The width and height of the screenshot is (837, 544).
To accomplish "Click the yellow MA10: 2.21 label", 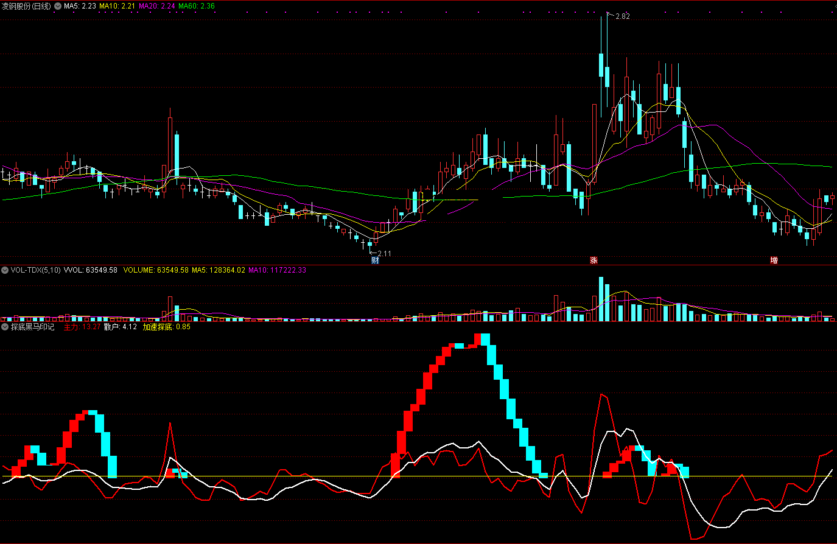I will click(117, 6).
